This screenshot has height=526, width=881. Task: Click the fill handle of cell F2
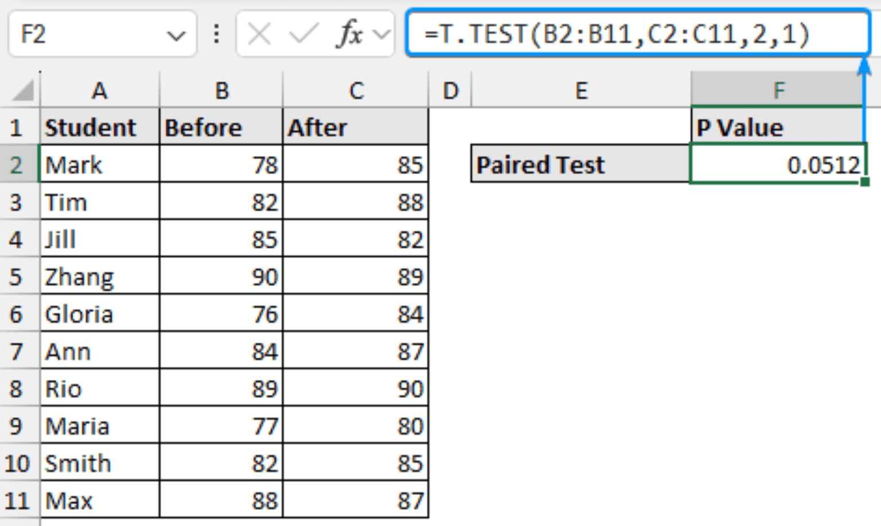[x=865, y=182]
